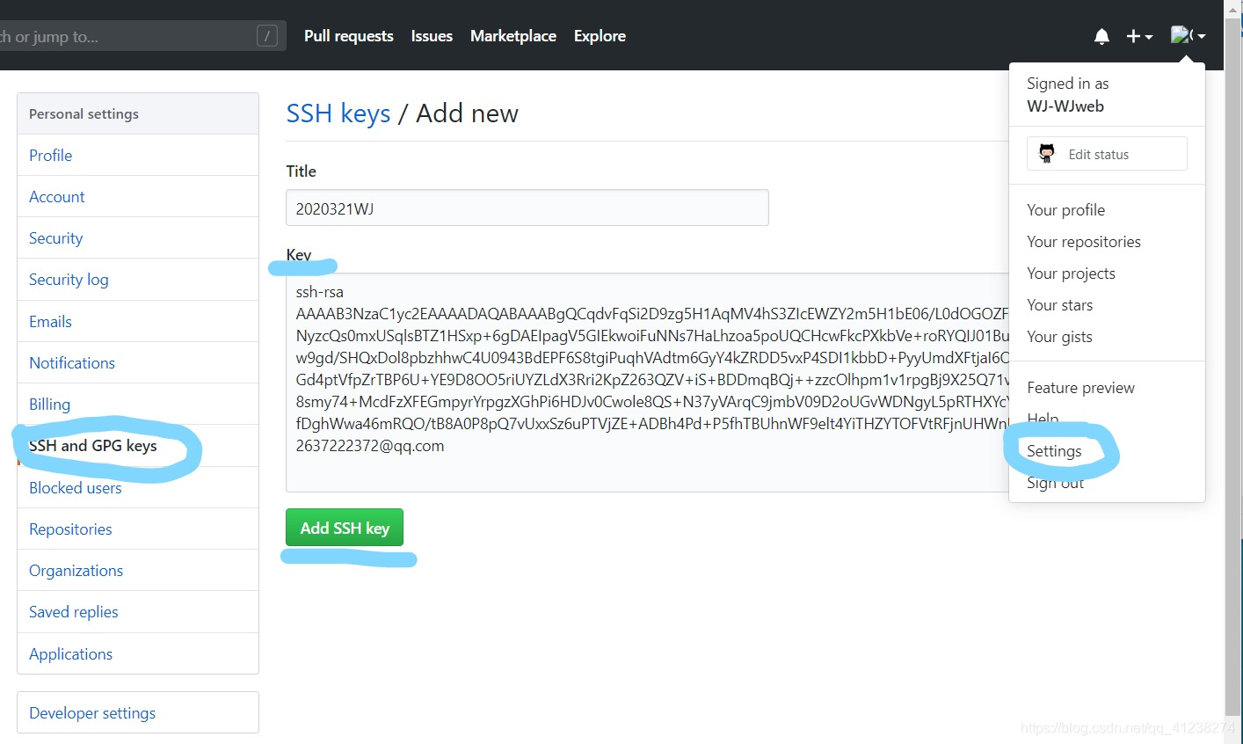1243x744 pixels.
Task: Open Repositories in settings sidebar
Action: click(138, 529)
